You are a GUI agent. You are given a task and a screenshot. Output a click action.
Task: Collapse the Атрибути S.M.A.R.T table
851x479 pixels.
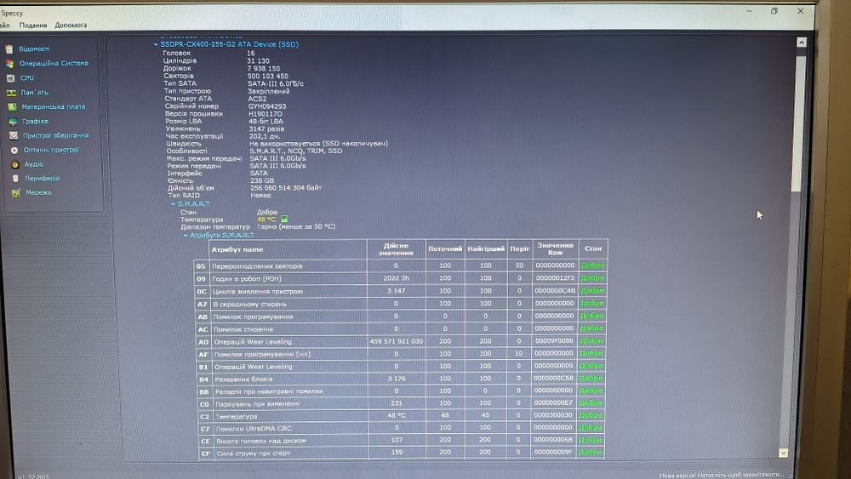pos(185,236)
